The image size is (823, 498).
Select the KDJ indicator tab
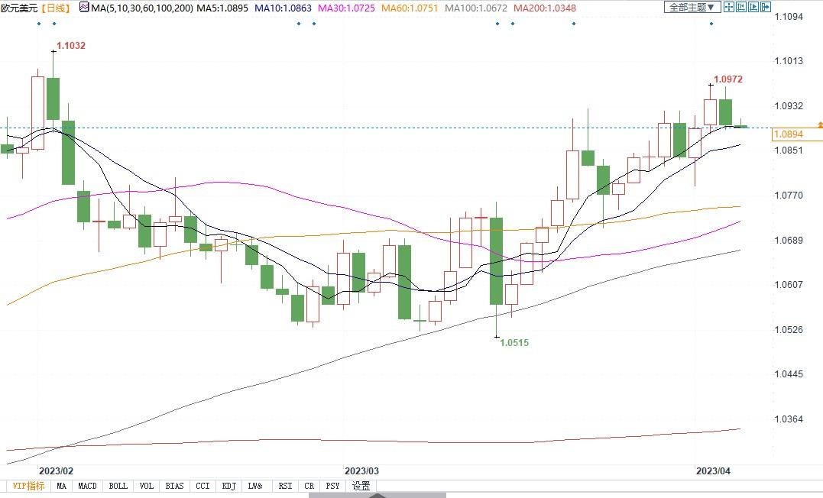click(228, 486)
